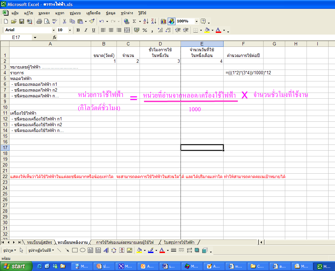
Task: Open Internet Explorer from Quick Launch
Action: 40,266
